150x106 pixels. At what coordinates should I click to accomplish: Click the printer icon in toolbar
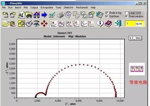tap(60, 15)
